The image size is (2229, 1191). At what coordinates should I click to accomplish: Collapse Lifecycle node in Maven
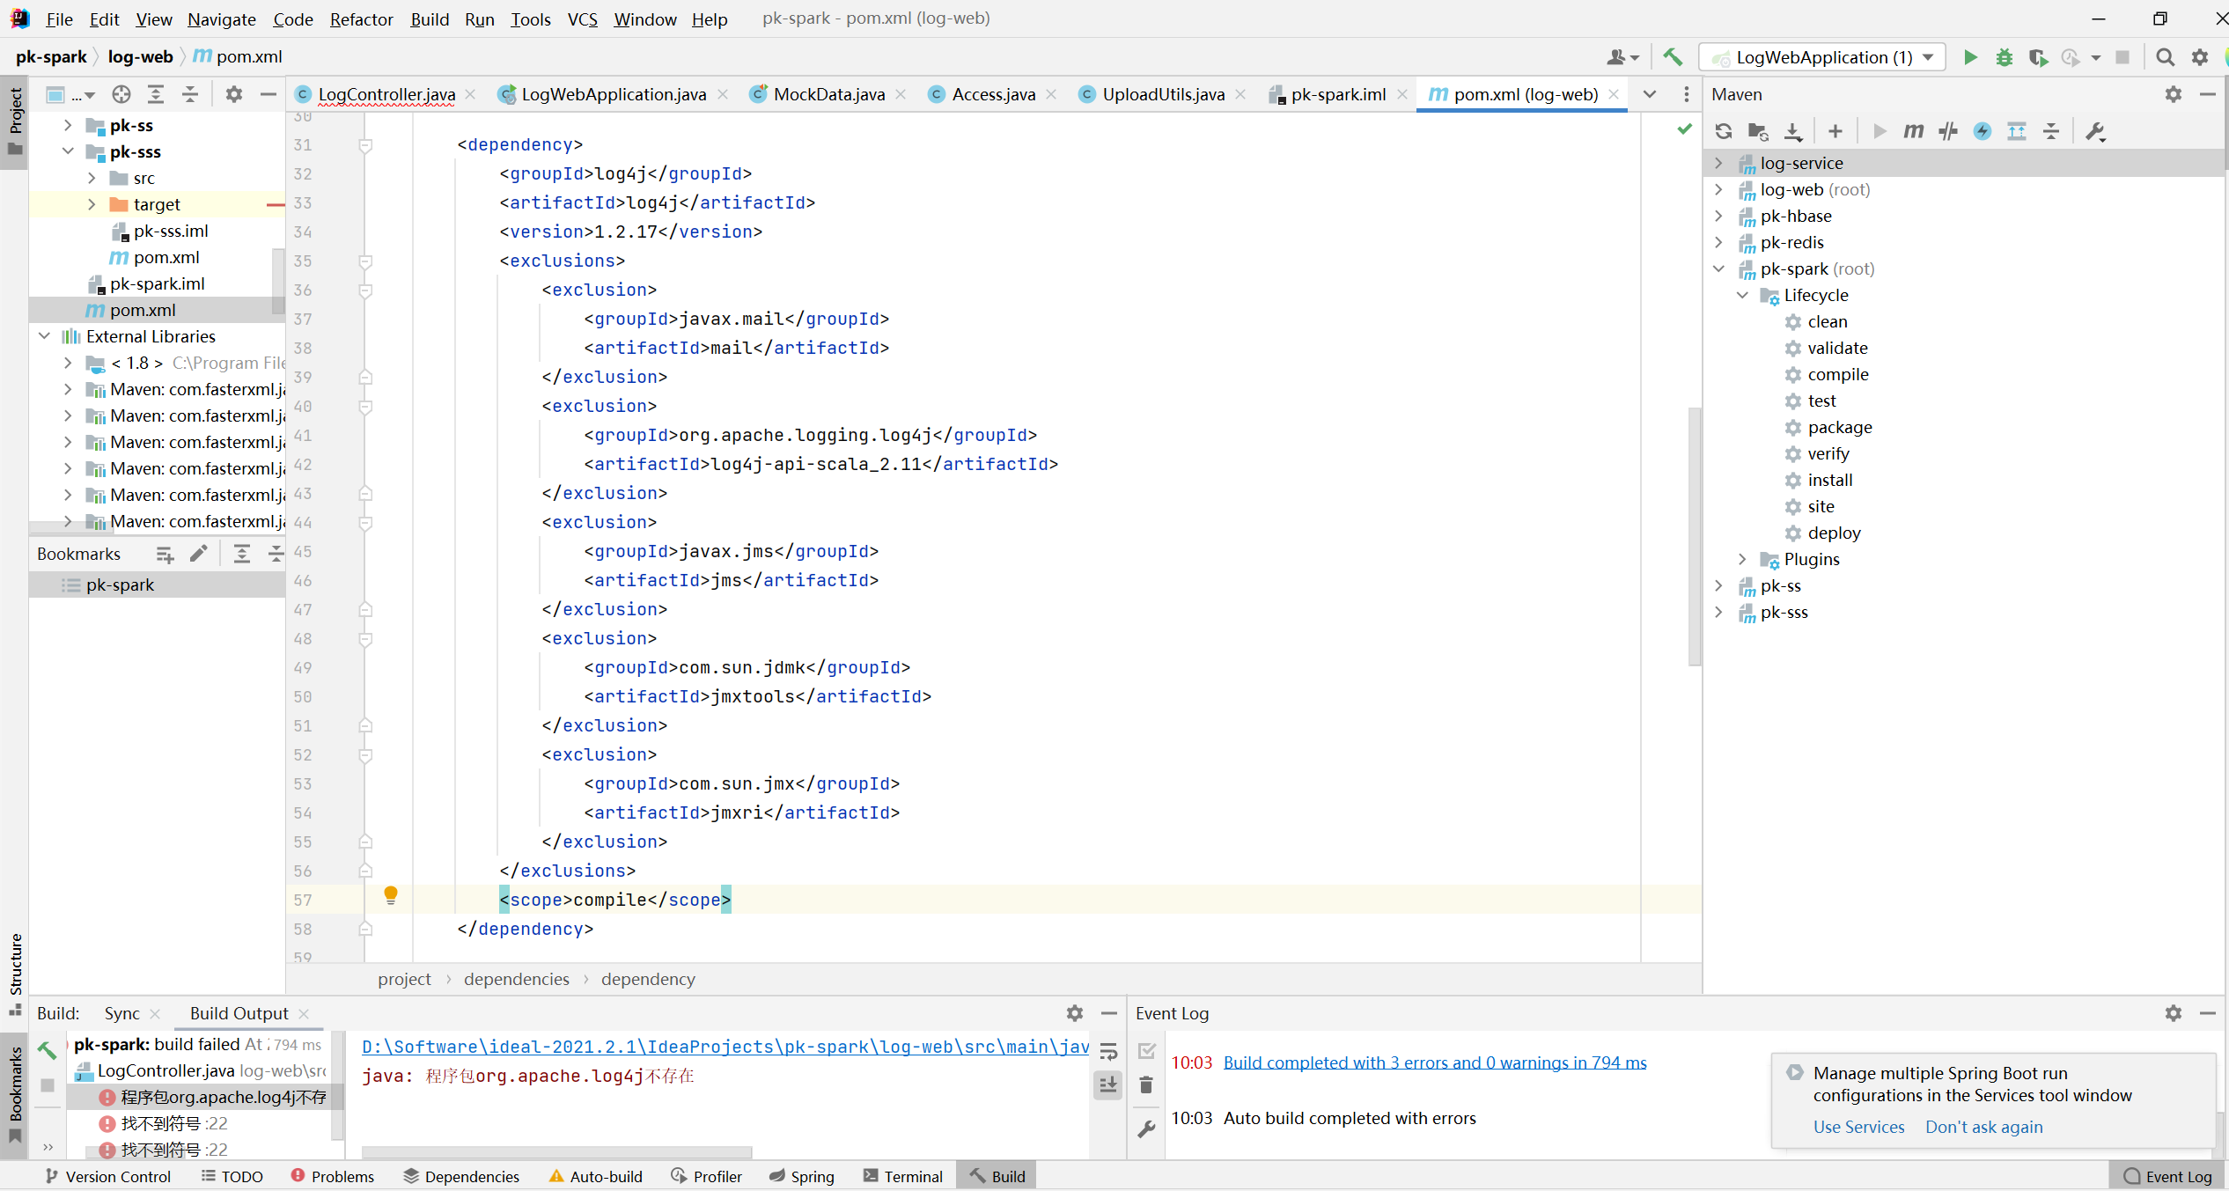pyautogui.click(x=1742, y=295)
